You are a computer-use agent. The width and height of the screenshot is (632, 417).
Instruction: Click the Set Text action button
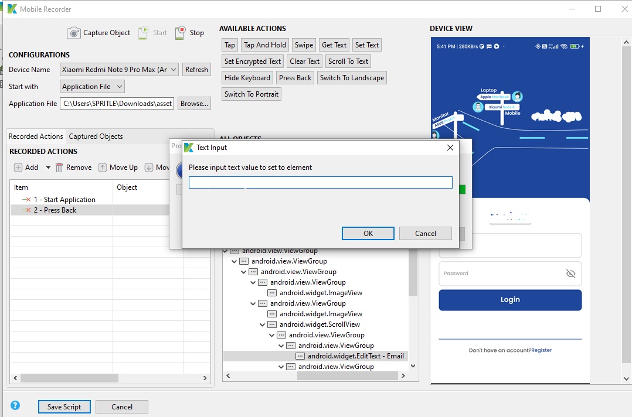367,45
